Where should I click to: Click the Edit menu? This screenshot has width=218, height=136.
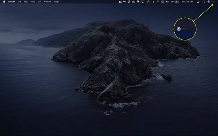click(x=26, y=2)
